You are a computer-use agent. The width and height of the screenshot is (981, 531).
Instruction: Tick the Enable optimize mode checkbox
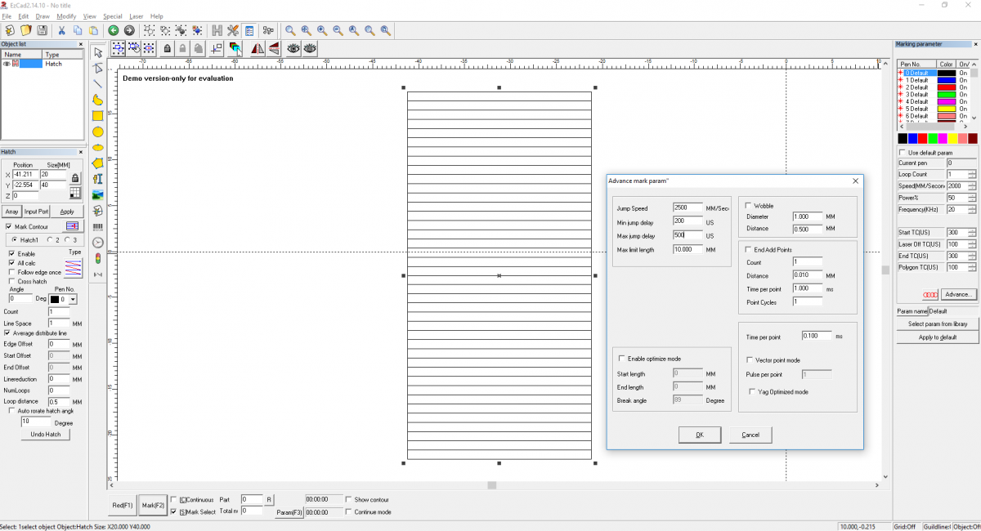coord(621,359)
